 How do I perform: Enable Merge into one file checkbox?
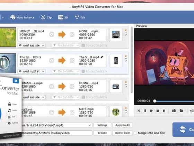135,133
